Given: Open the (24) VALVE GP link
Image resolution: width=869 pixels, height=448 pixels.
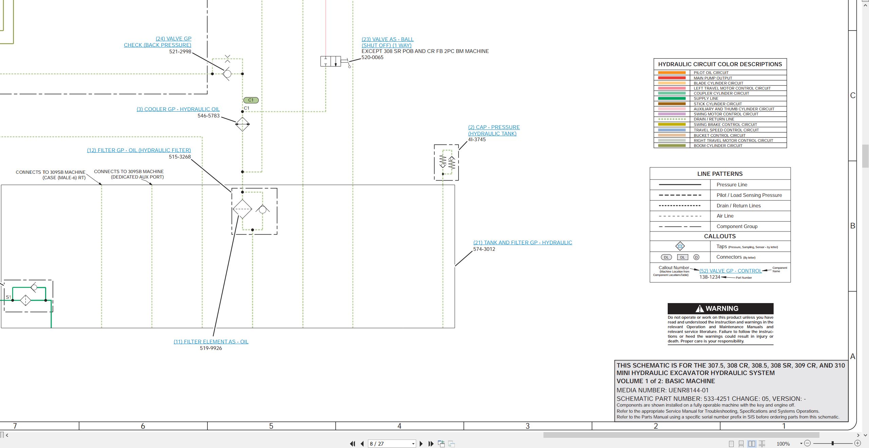Looking at the screenshot, I should click(x=173, y=39).
